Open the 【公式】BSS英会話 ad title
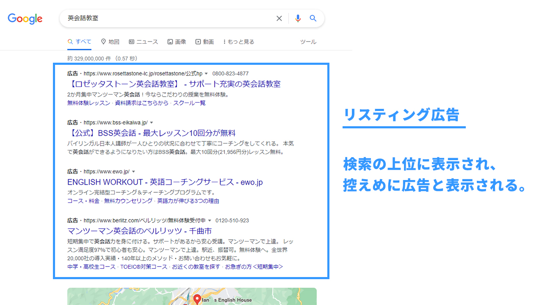Image resolution: width=542 pixels, height=305 pixels. (152, 133)
